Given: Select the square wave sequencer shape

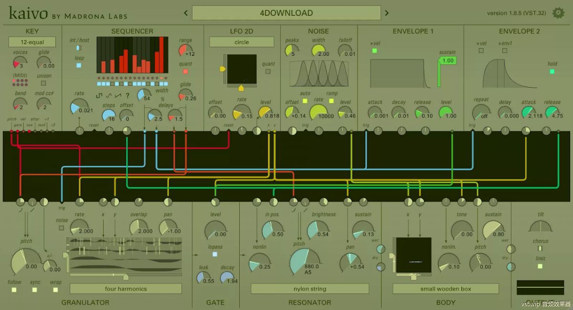Looking at the screenshot, I should (x=99, y=95).
